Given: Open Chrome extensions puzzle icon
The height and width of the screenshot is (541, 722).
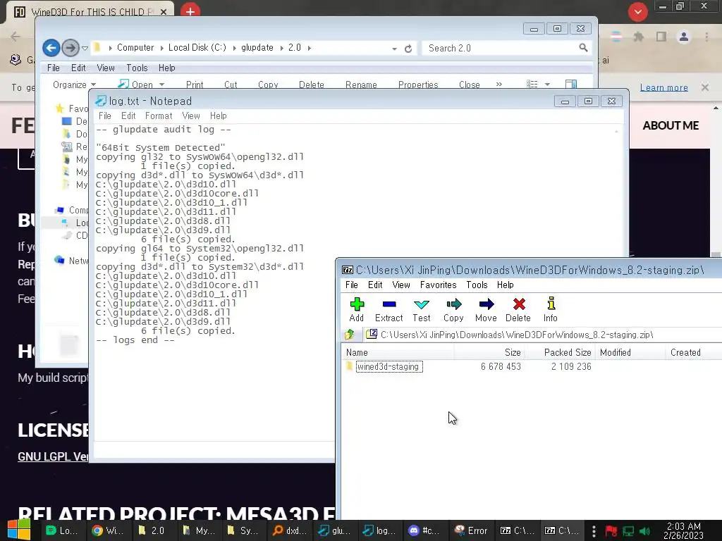Looking at the screenshot, I should 638,37.
